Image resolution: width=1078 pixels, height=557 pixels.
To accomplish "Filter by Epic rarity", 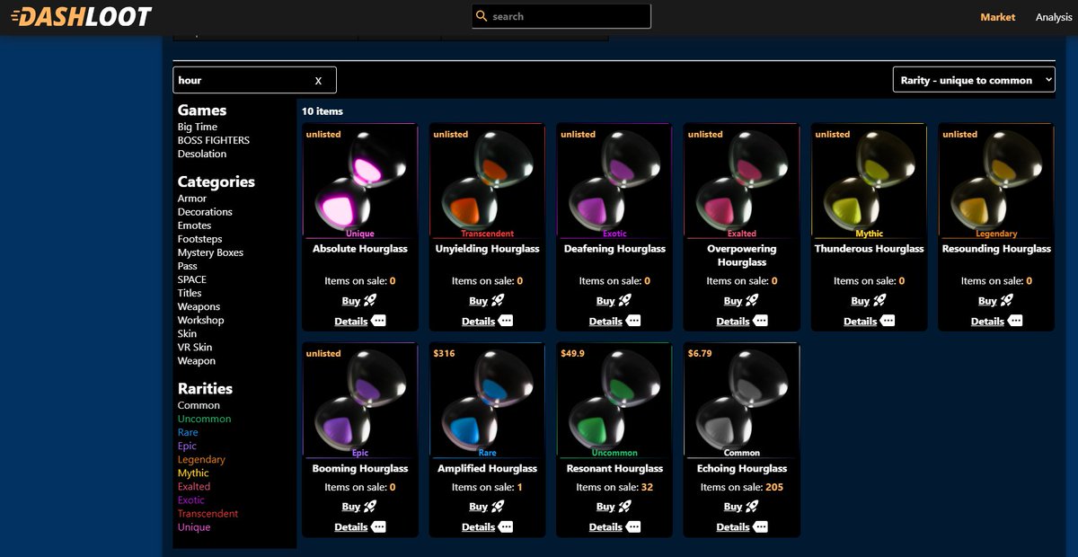I will click(x=187, y=446).
